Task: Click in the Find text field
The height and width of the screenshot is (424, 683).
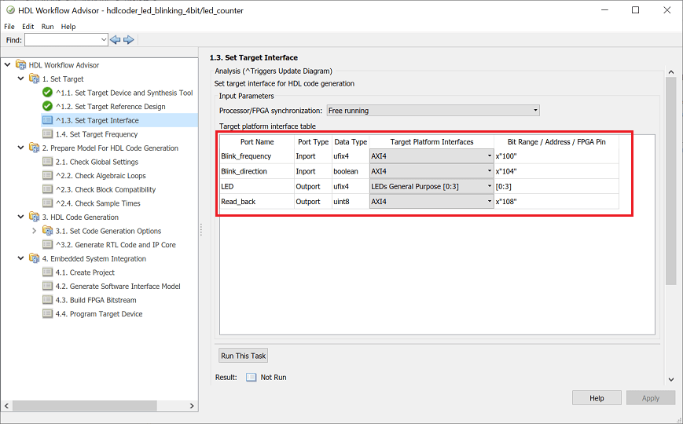Action: click(x=61, y=39)
